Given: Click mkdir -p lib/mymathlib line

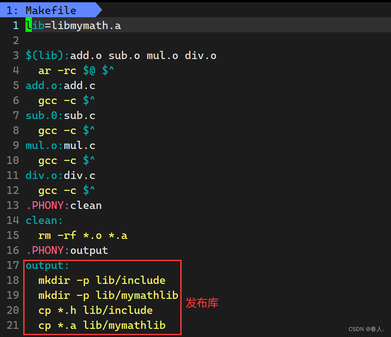Looking at the screenshot, I should [x=108, y=295].
